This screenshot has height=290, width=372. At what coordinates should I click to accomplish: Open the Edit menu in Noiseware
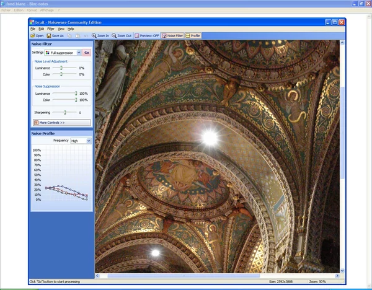[x=42, y=29]
